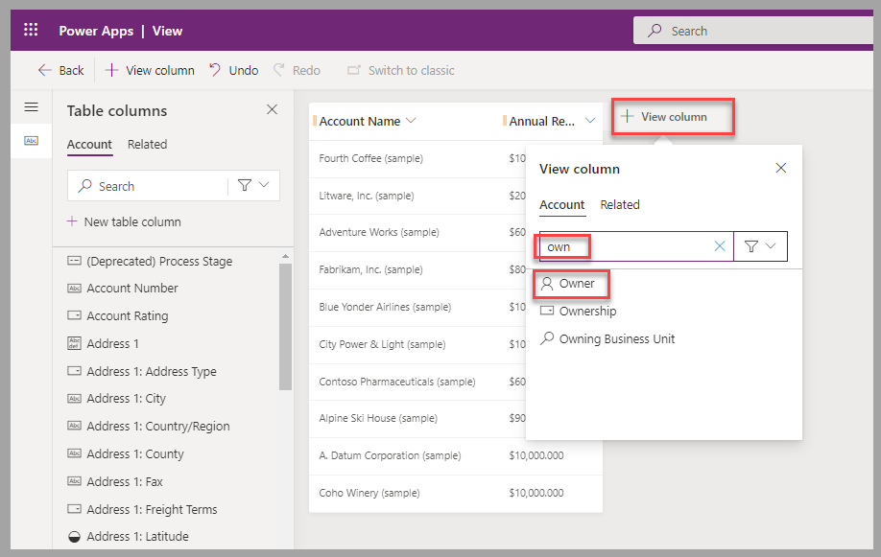Select the Account tab in Table columns
The height and width of the screenshot is (557, 881).
[x=89, y=145]
